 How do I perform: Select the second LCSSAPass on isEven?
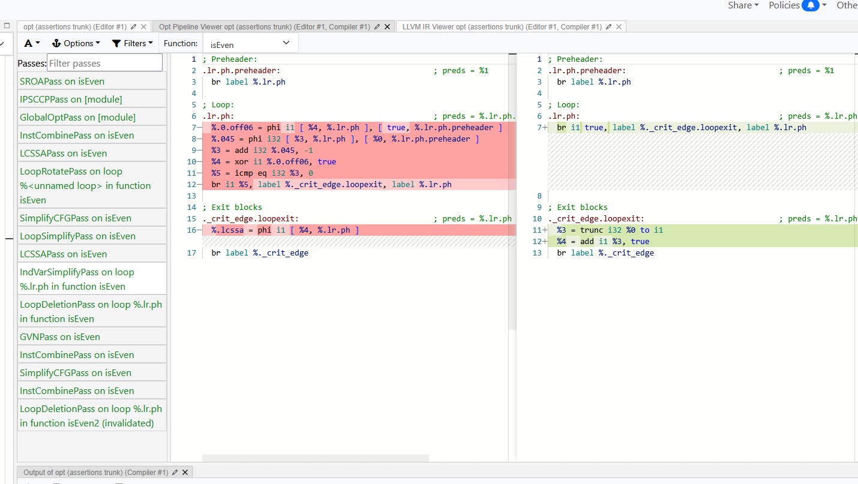point(92,254)
